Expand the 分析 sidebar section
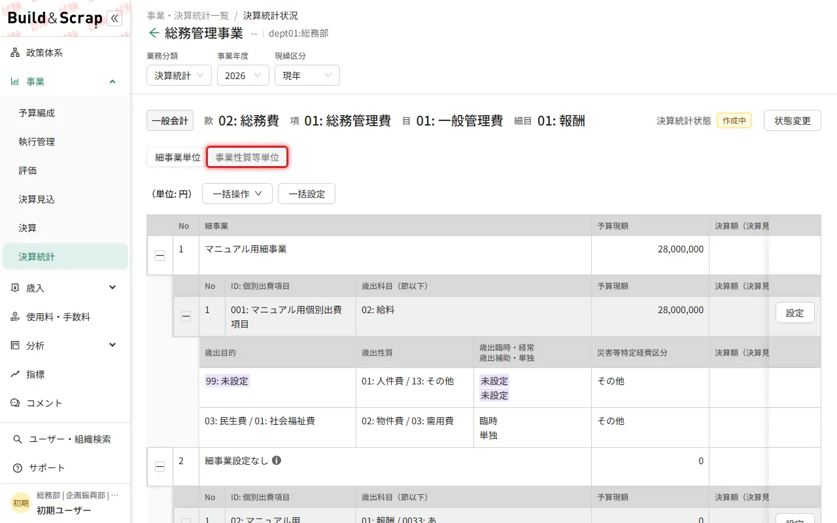 pyautogui.click(x=112, y=345)
